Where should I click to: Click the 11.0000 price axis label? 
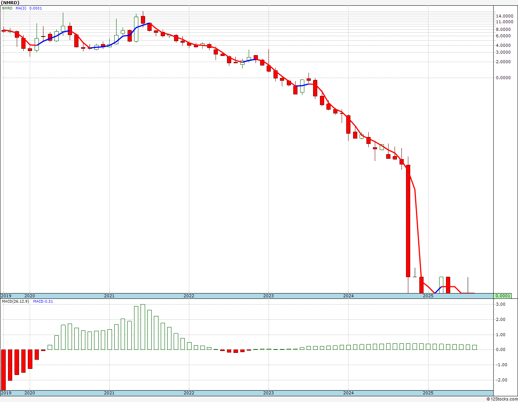(x=505, y=22)
